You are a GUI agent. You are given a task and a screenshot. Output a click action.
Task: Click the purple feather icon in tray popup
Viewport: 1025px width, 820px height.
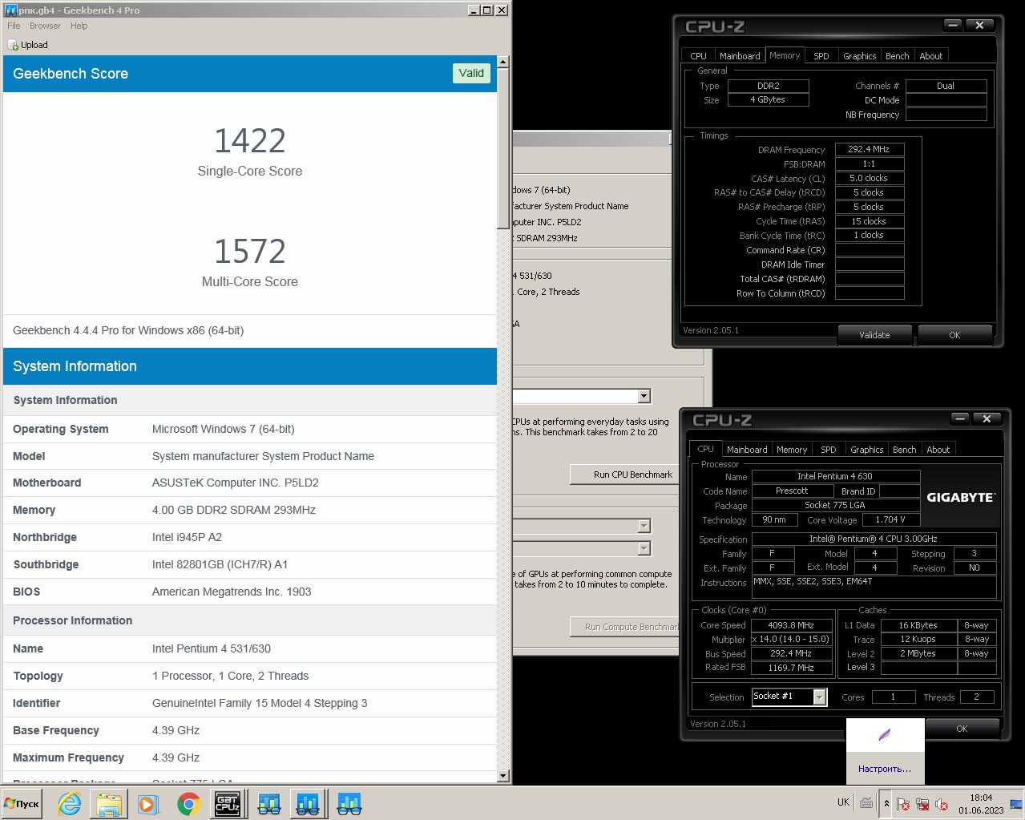(885, 735)
